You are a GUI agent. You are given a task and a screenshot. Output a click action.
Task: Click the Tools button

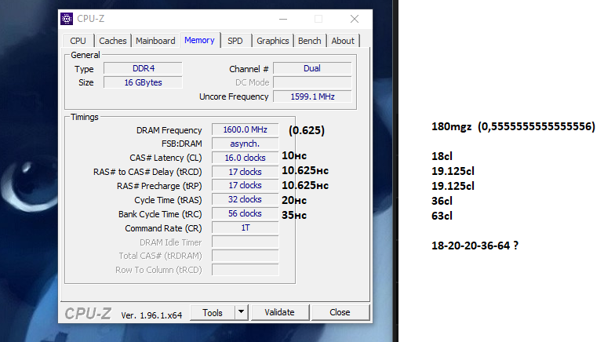point(213,313)
